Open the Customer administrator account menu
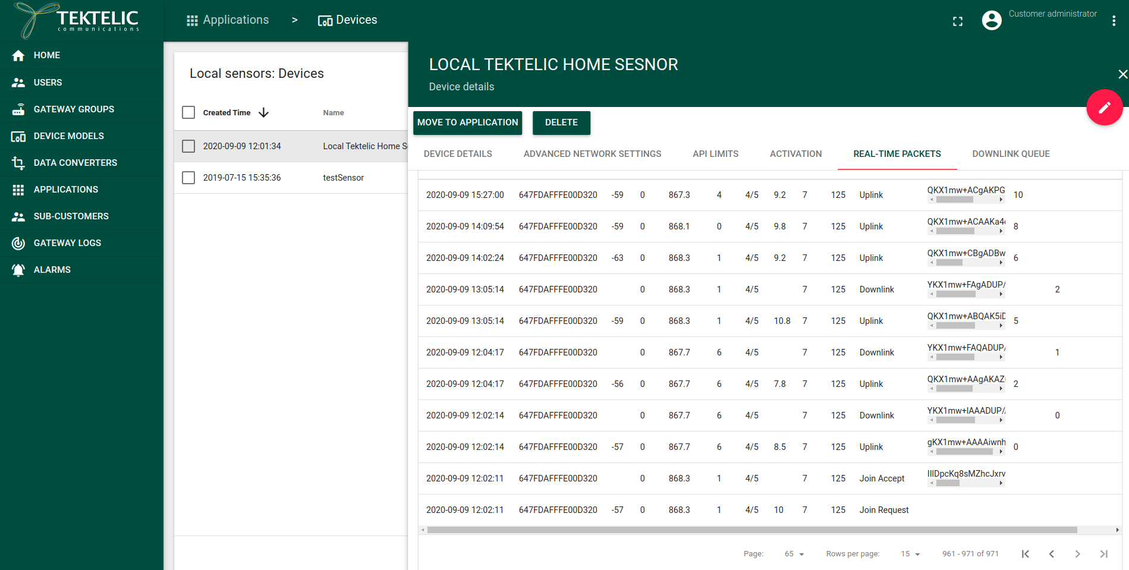The image size is (1129, 570). click(x=992, y=20)
